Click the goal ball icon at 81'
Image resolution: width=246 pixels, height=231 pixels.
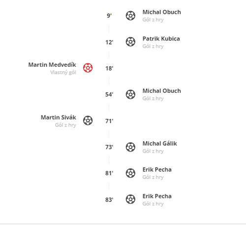(130, 173)
